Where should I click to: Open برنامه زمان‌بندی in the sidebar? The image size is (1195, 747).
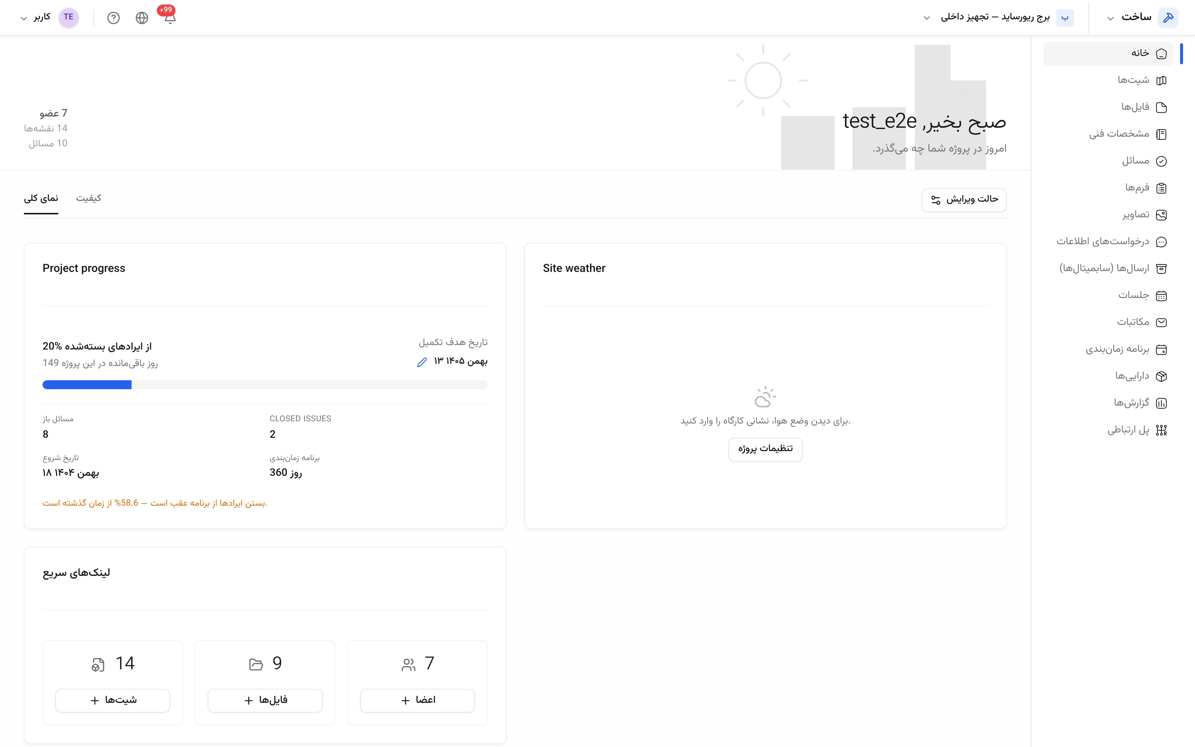(x=1108, y=349)
